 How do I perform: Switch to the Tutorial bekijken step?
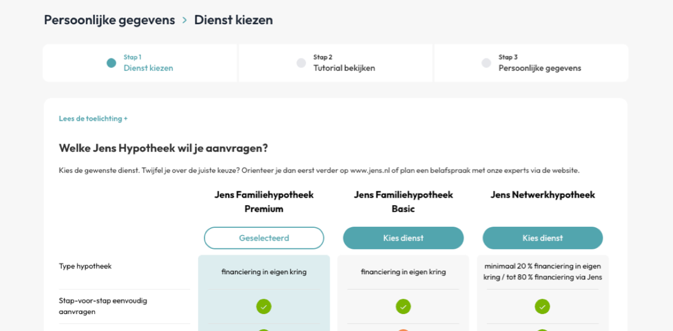(x=344, y=68)
